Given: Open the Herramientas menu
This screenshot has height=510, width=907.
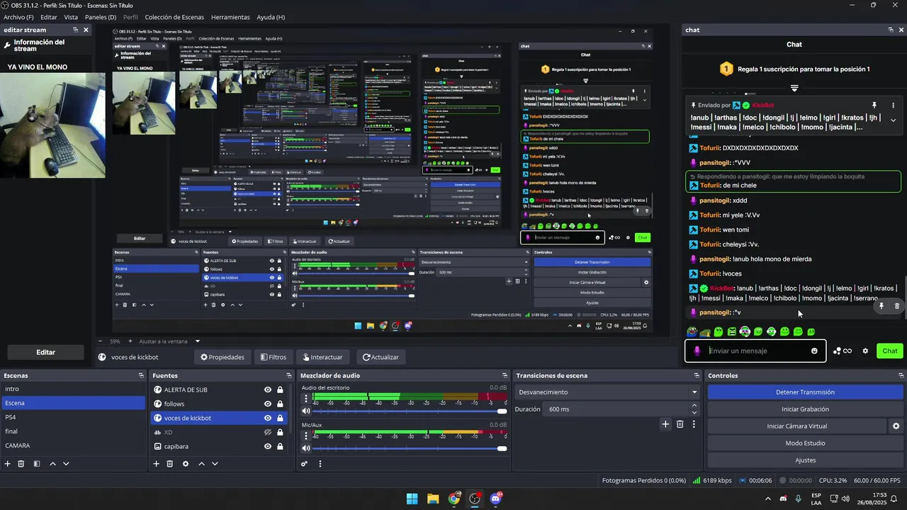Looking at the screenshot, I should (230, 17).
